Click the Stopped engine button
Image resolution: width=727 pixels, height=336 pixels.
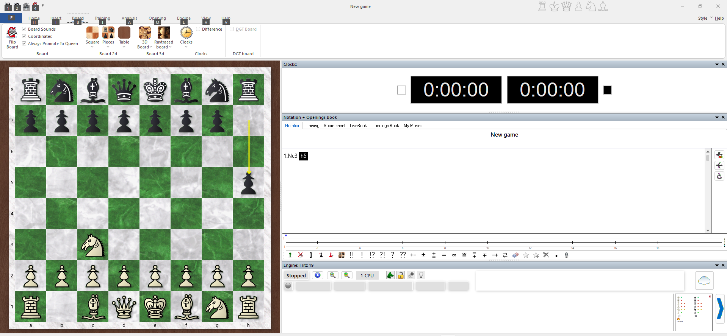pos(296,275)
